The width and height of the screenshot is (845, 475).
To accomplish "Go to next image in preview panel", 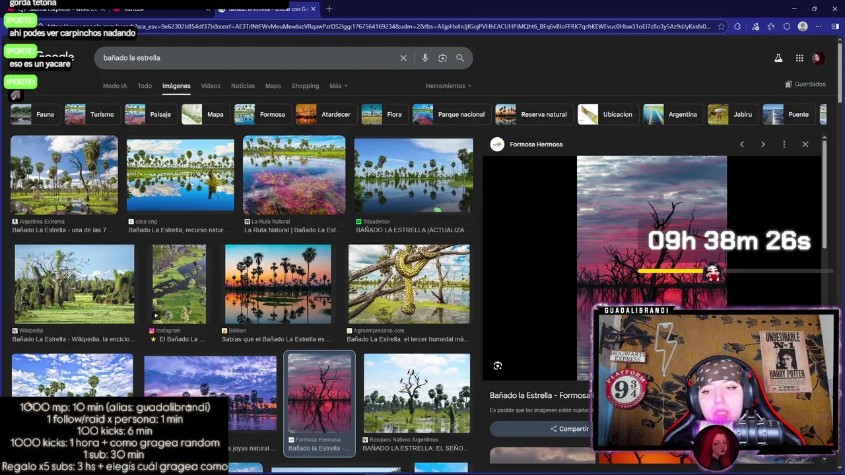I will coord(763,144).
